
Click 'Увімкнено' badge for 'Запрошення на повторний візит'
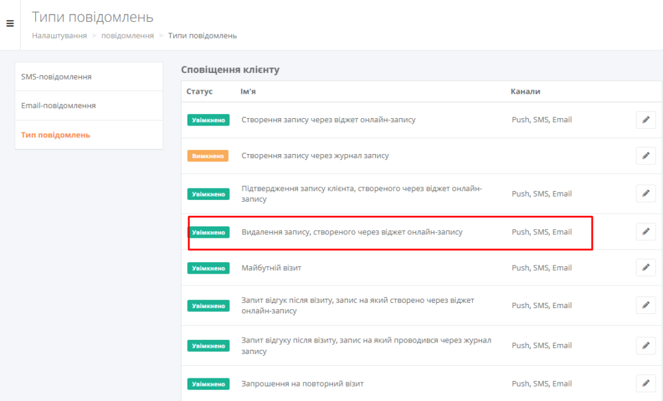(x=208, y=384)
